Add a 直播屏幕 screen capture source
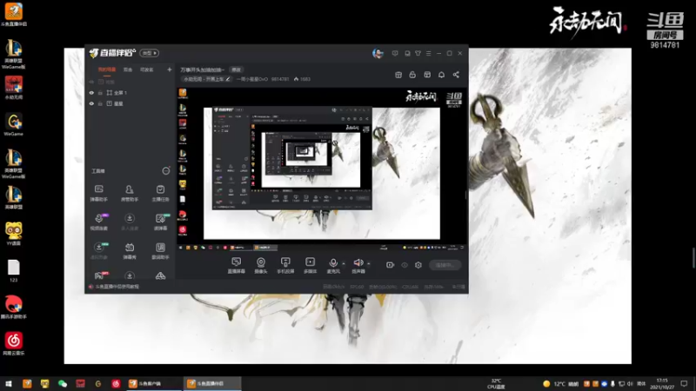Viewport: 696px width, 391px height. pos(236,265)
